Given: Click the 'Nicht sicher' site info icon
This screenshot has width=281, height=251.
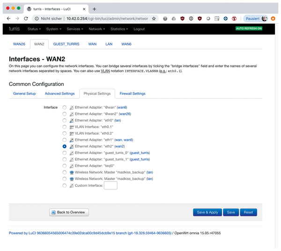Looking at the screenshot, I should coord(37,18).
